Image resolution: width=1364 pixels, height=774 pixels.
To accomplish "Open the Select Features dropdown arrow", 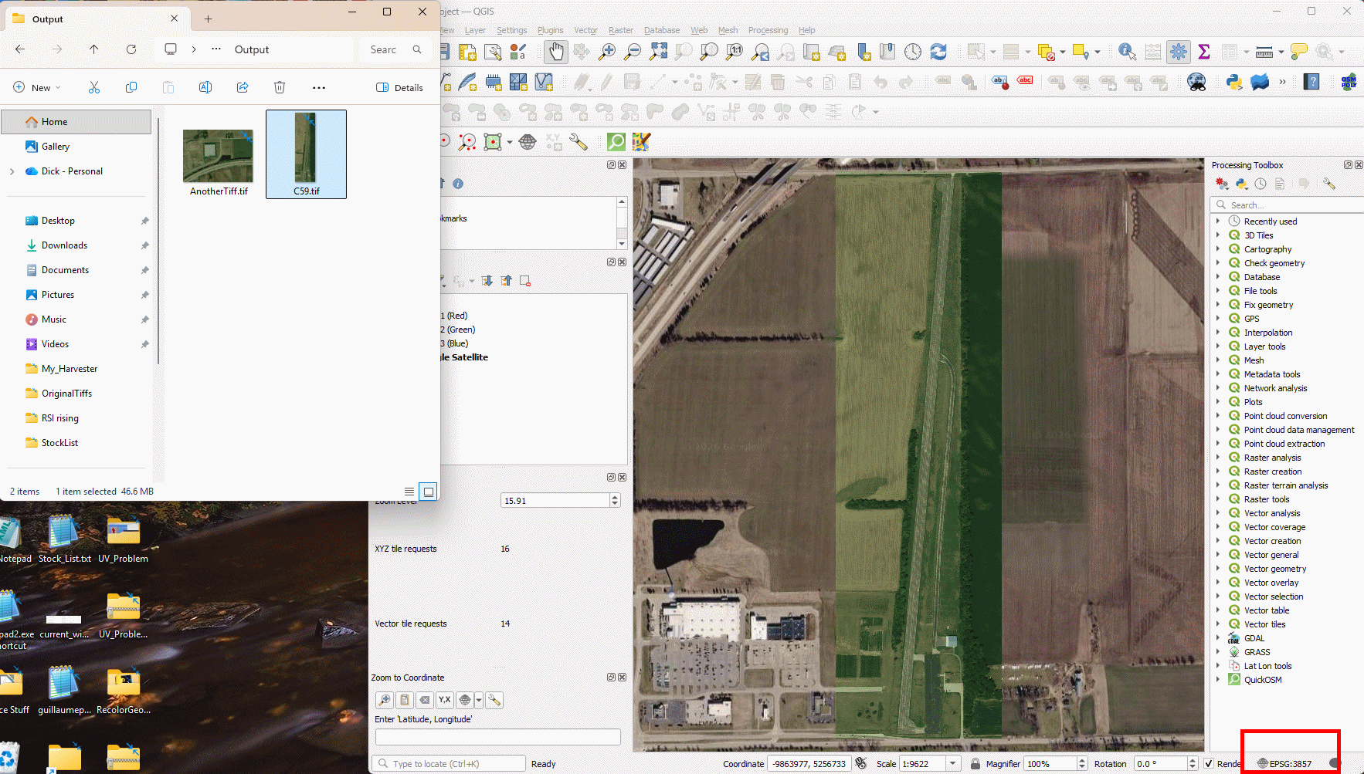I will pyautogui.click(x=993, y=52).
